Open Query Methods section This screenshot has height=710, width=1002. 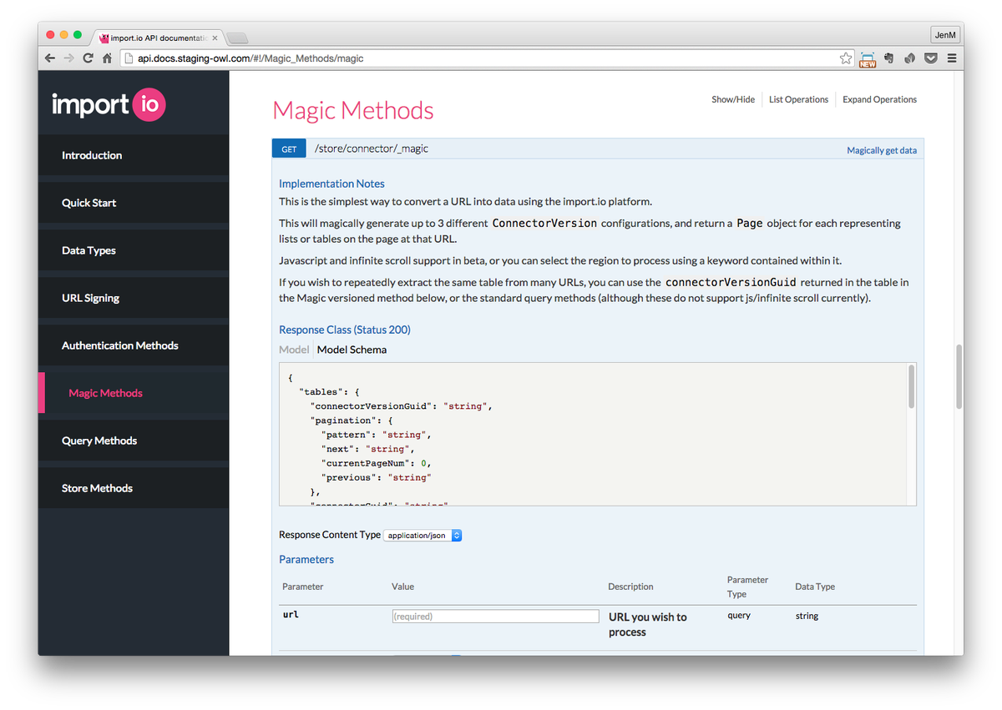point(134,441)
